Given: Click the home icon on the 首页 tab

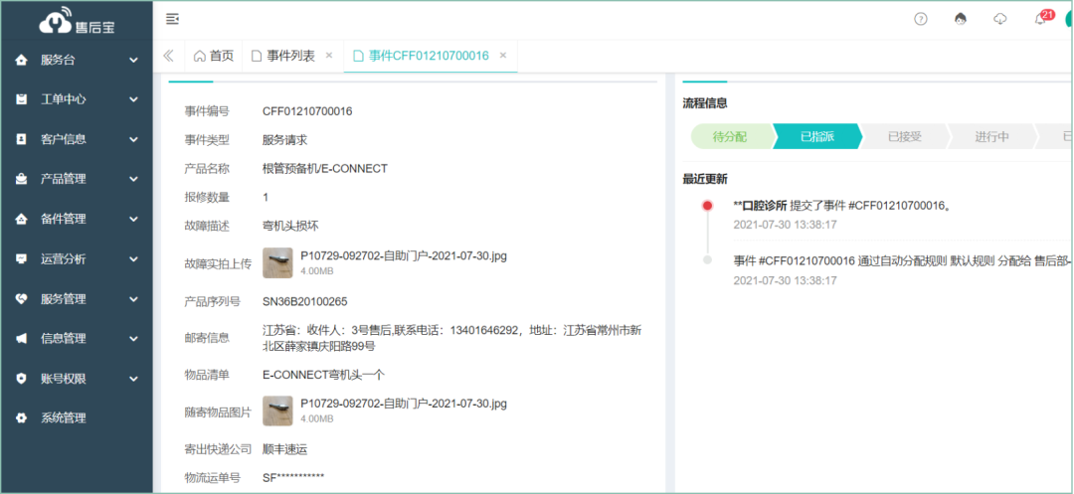Looking at the screenshot, I should (199, 56).
